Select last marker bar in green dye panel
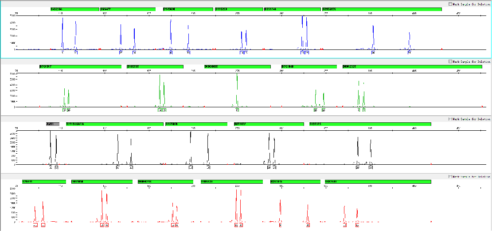Viewport: 492px width, 231px height. [412, 67]
